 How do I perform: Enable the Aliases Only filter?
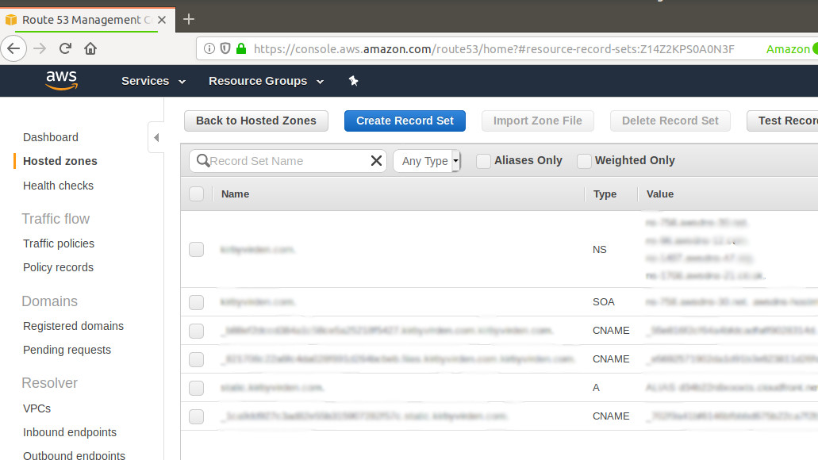[483, 160]
